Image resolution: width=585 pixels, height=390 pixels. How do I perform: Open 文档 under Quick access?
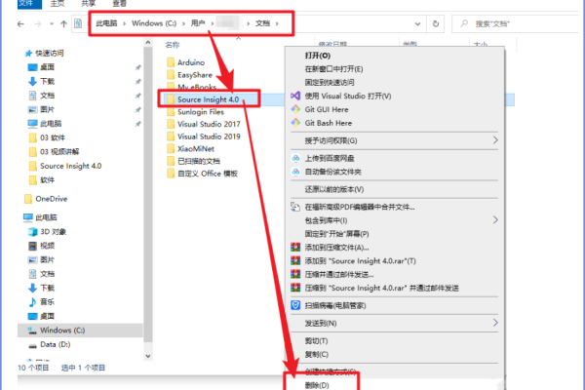[x=48, y=96]
